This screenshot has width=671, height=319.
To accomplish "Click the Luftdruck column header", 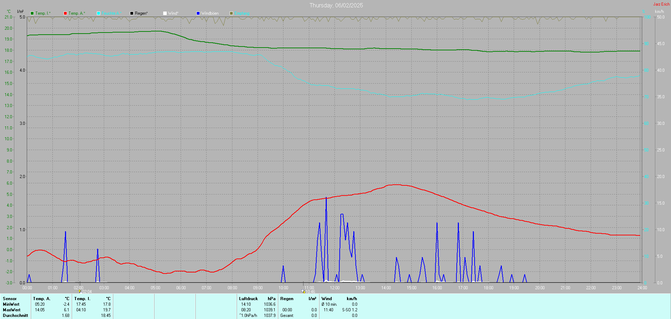I will [x=248, y=299].
